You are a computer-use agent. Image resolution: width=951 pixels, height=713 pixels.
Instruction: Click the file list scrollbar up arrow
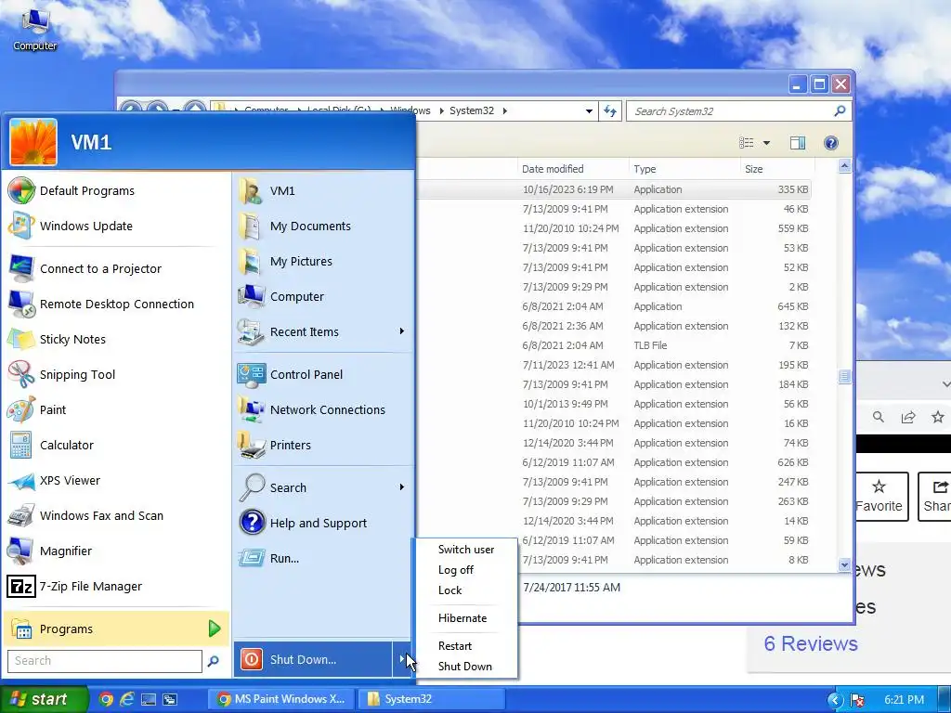click(844, 166)
